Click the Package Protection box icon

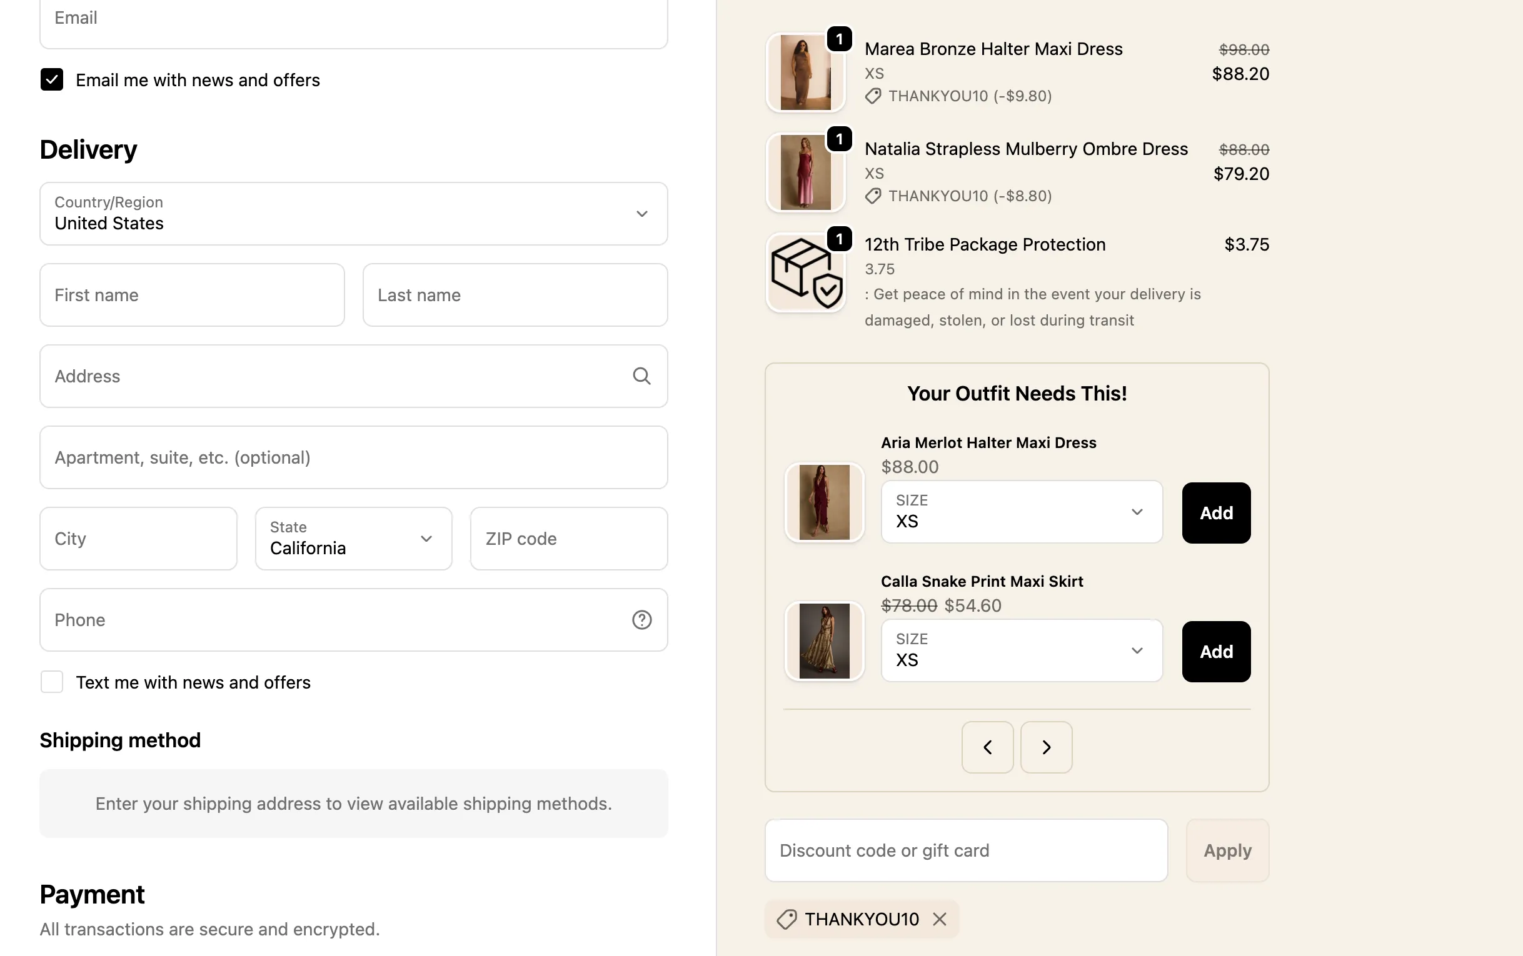(x=805, y=273)
